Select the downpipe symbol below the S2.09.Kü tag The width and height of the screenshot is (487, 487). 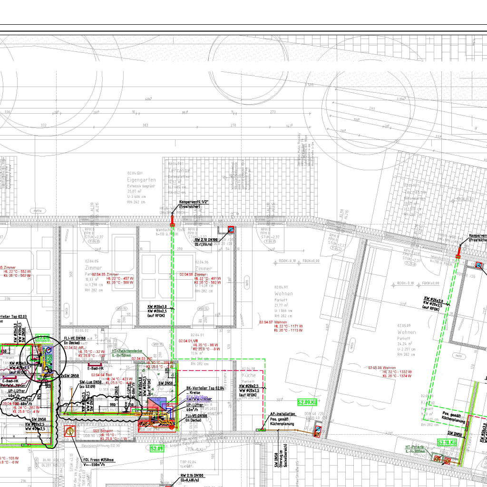click(317, 431)
